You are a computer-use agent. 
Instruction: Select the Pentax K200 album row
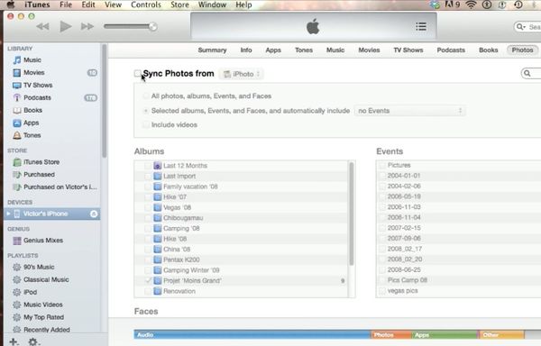(x=241, y=259)
